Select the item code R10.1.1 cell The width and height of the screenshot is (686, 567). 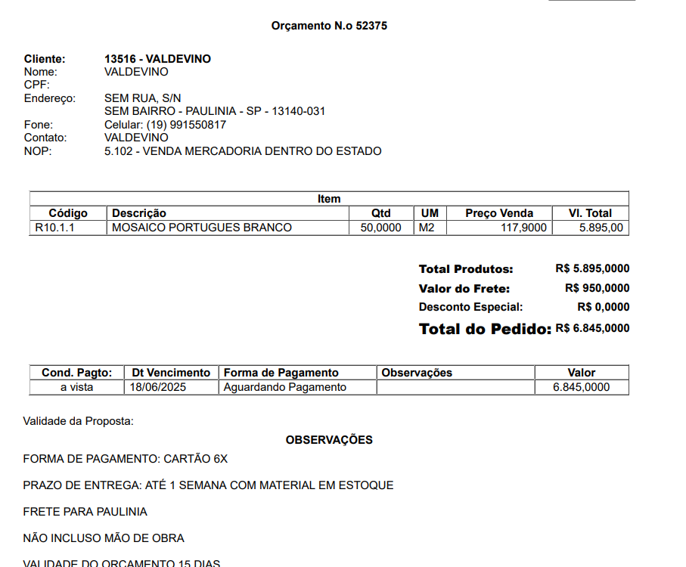(68, 228)
